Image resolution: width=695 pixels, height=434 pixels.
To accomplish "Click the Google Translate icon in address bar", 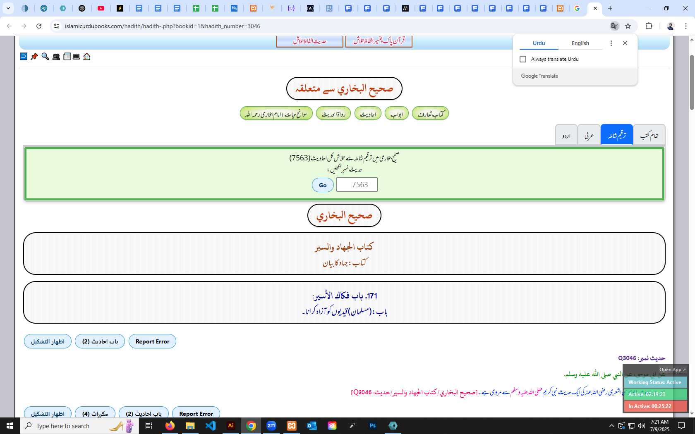I will tap(614, 26).
